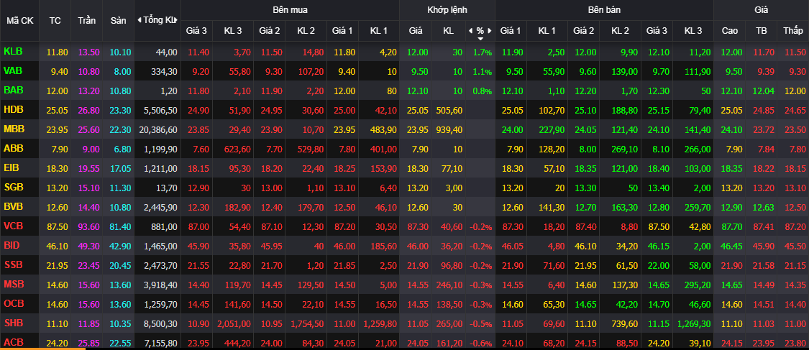The image size is (809, 350).
Task: Sort by KL under Khớp lệnh
Action: (x=448, y=31)
